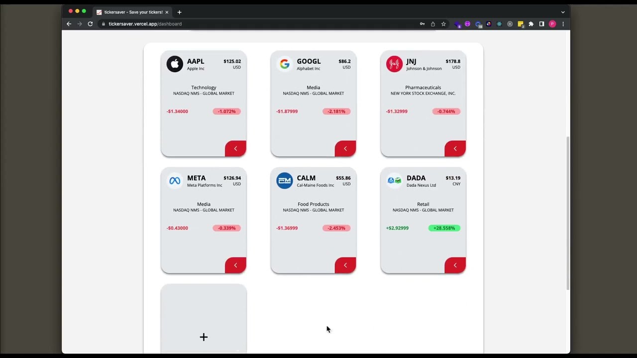Expand the AAPL card red arrow
637x358 pixels.
point(235,149)
